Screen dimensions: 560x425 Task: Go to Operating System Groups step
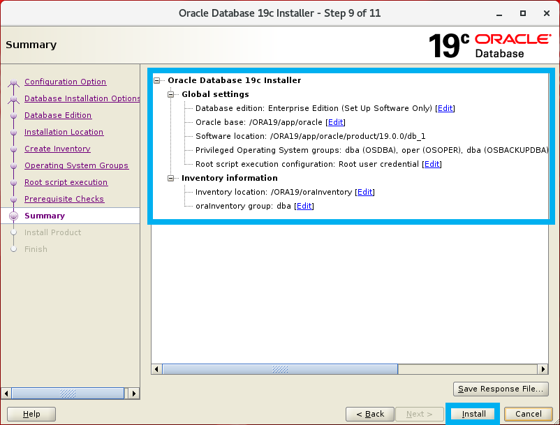pos(76,165)
